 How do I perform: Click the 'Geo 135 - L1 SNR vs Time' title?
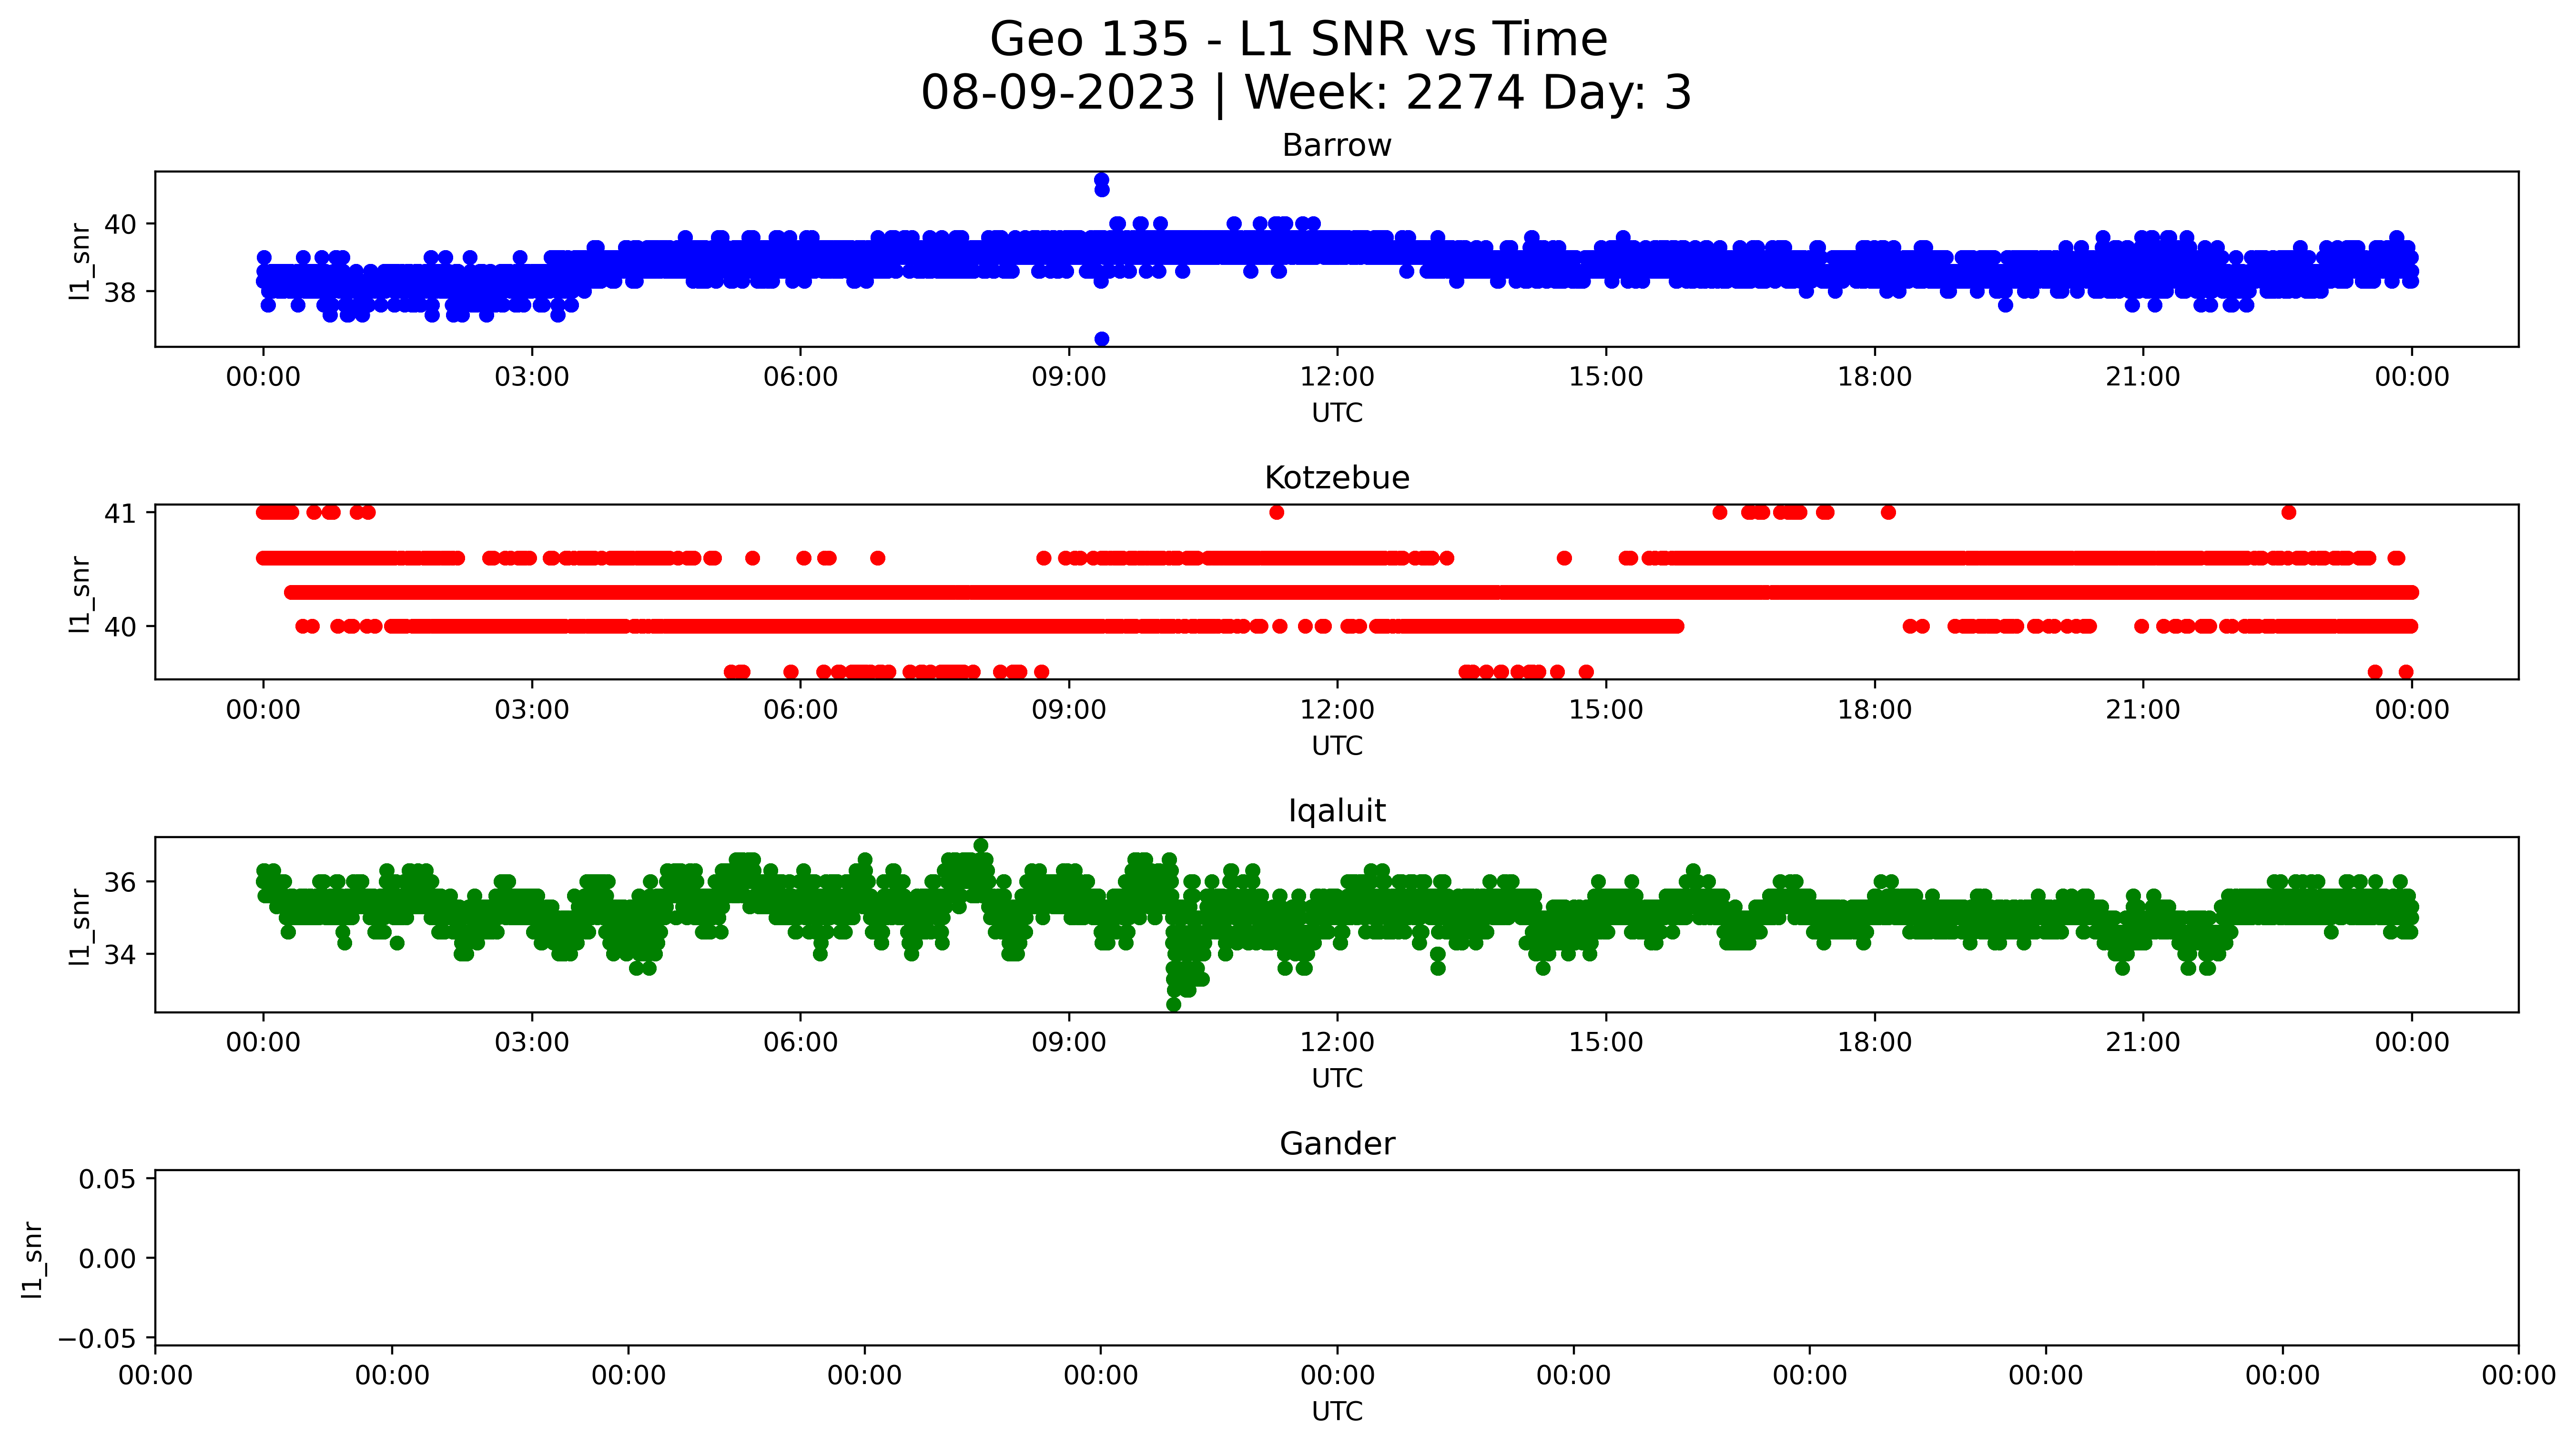[x=1298, y=40]
